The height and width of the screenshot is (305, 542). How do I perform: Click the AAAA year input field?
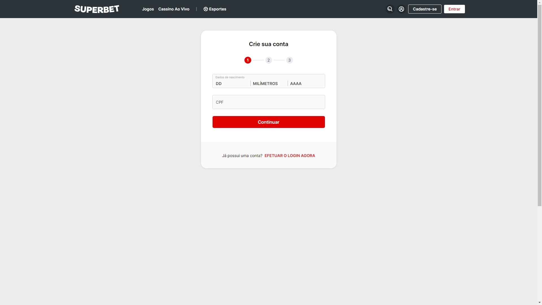[306, 84]
